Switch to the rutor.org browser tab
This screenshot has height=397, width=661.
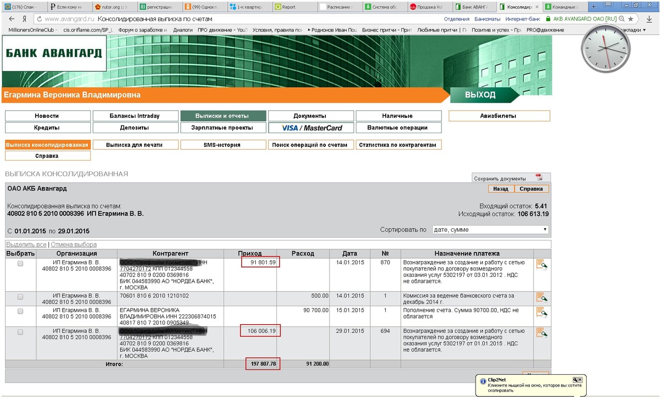point(116,7)
